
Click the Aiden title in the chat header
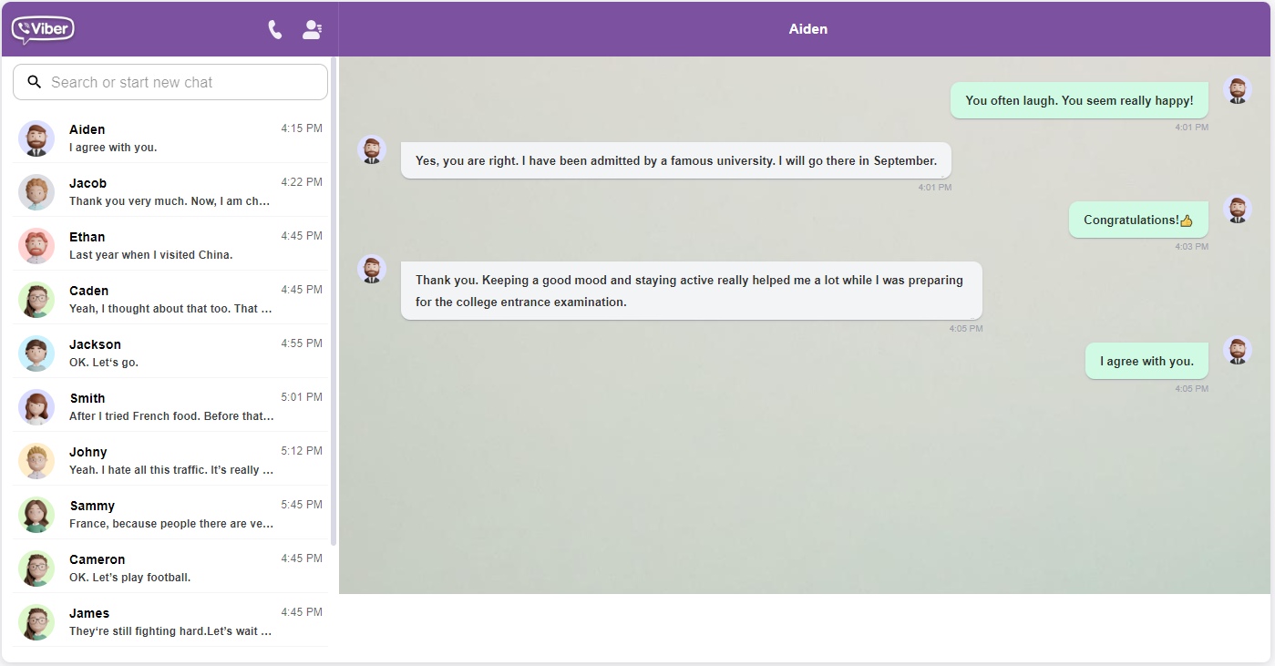click(x=807, y=28)
